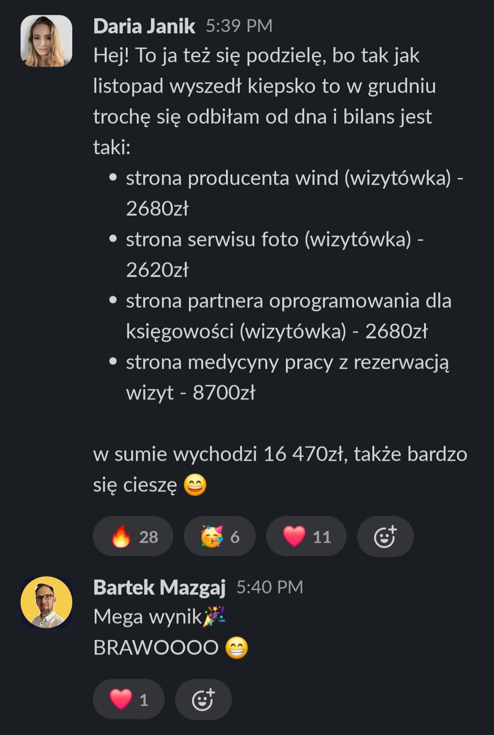Tap the "w sumie wychodzi 16 470zł" line

(280, 454)
